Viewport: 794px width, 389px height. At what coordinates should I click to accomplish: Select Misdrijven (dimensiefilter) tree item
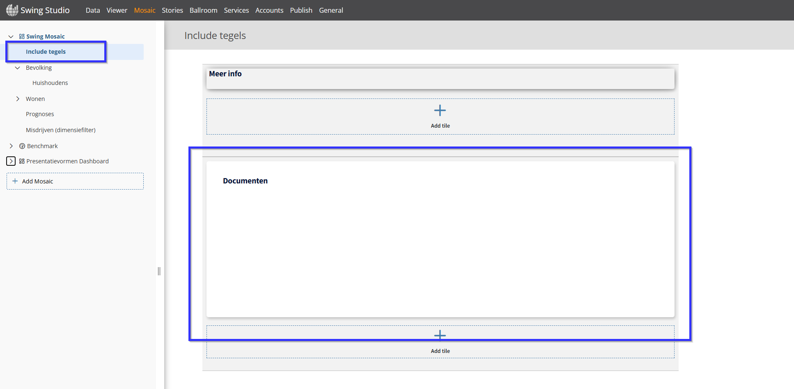tap(61, 130)
